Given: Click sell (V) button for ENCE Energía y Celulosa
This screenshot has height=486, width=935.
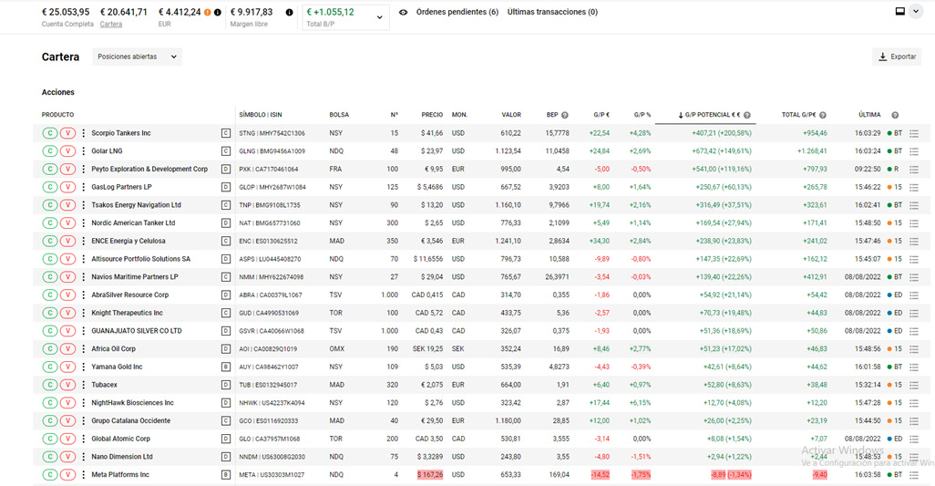Looking at the screenshot, I should point(68,241).
